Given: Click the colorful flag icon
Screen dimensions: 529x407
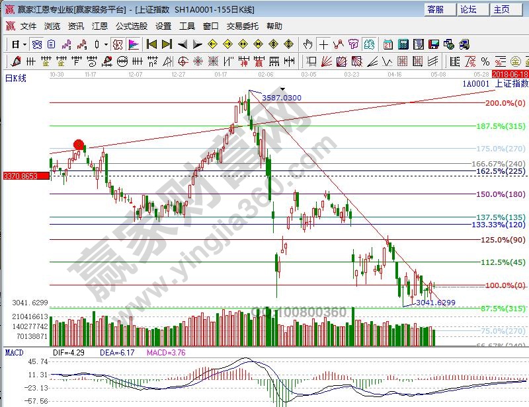Looking at the screenshot, I should pos(134,45).
